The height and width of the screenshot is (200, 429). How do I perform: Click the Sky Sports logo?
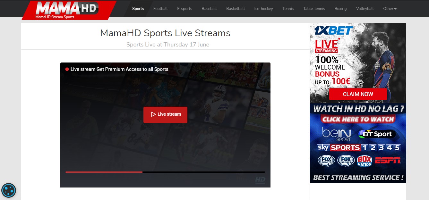pos(359,148)
